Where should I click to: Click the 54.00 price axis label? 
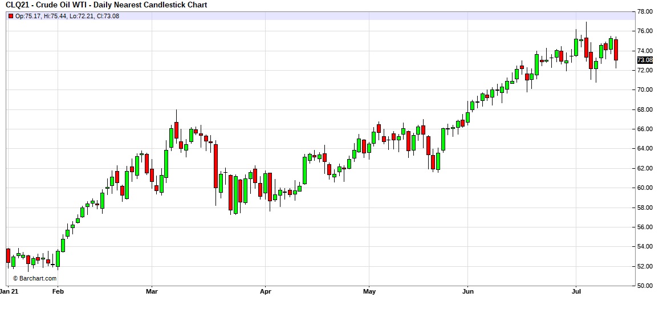pos(645,247)
